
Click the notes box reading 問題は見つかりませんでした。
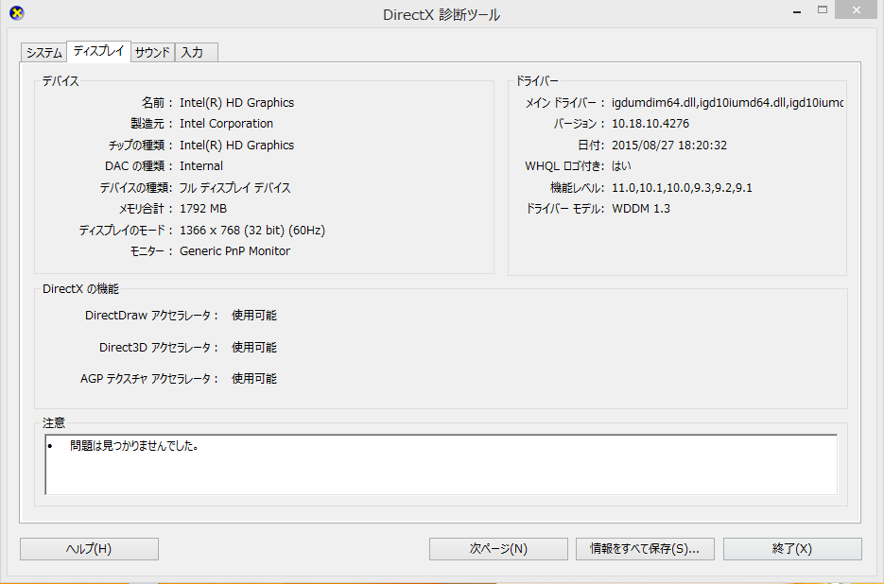click(x=442, y=465)
